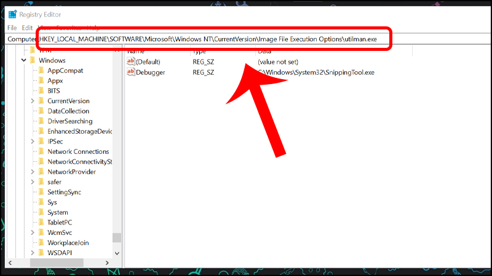The image size is (492, 276).
Task: Click the BITS folder icon
Action: 41,91
